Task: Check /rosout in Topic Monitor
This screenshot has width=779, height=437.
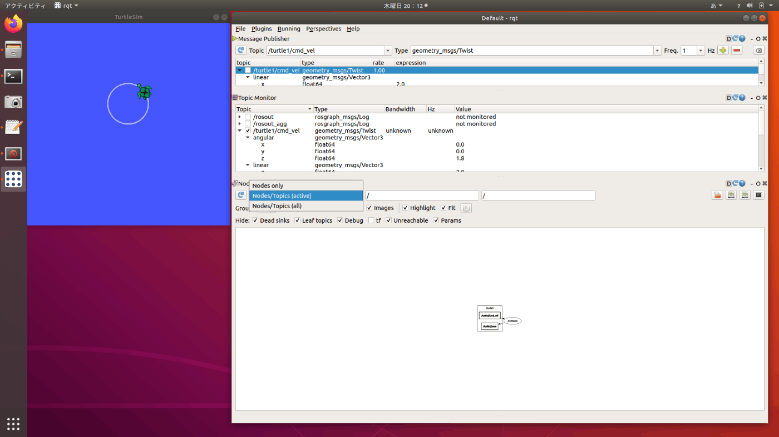Action: (x=248, y=117)
